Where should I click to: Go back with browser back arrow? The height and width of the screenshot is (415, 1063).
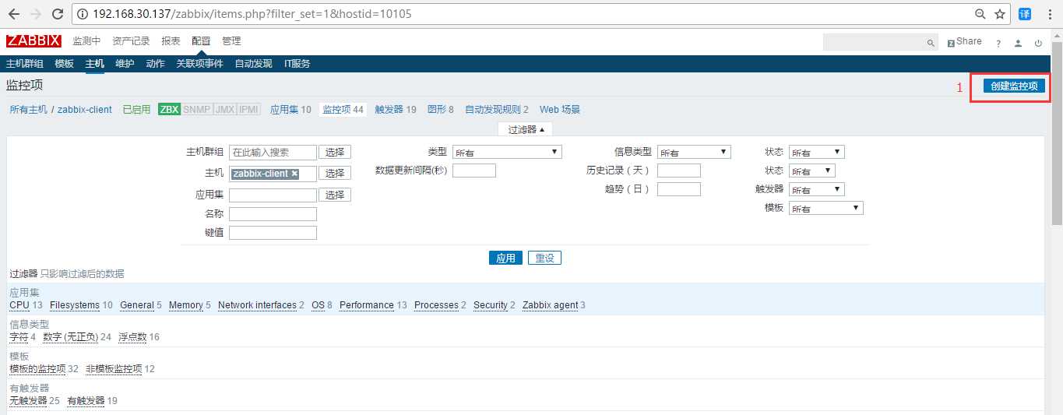click(x=14, y=14)
